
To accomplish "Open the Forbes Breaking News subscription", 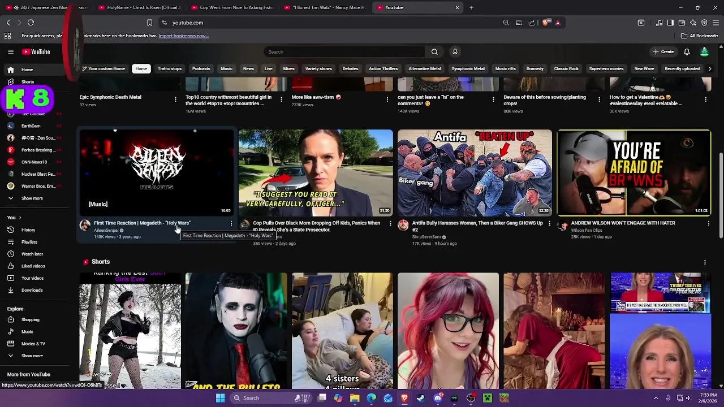I will pyautogui.click(x=37, y=150).
